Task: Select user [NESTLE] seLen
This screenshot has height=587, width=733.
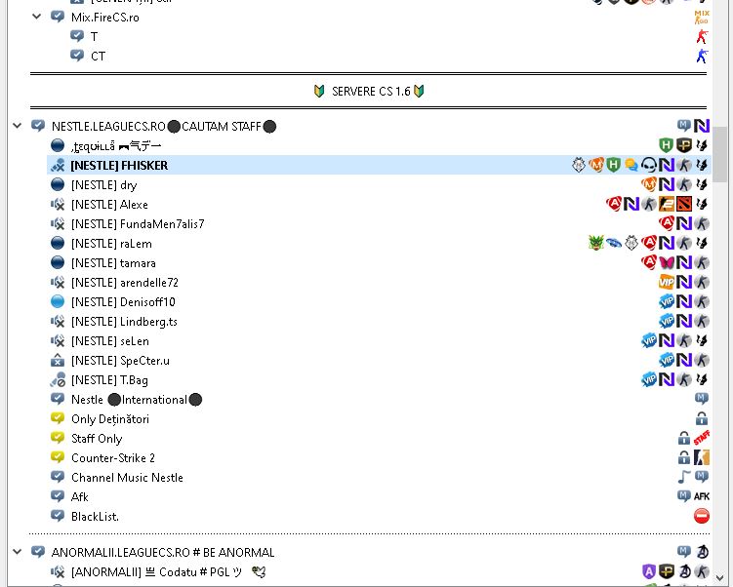Action: [x=110, y=341]
